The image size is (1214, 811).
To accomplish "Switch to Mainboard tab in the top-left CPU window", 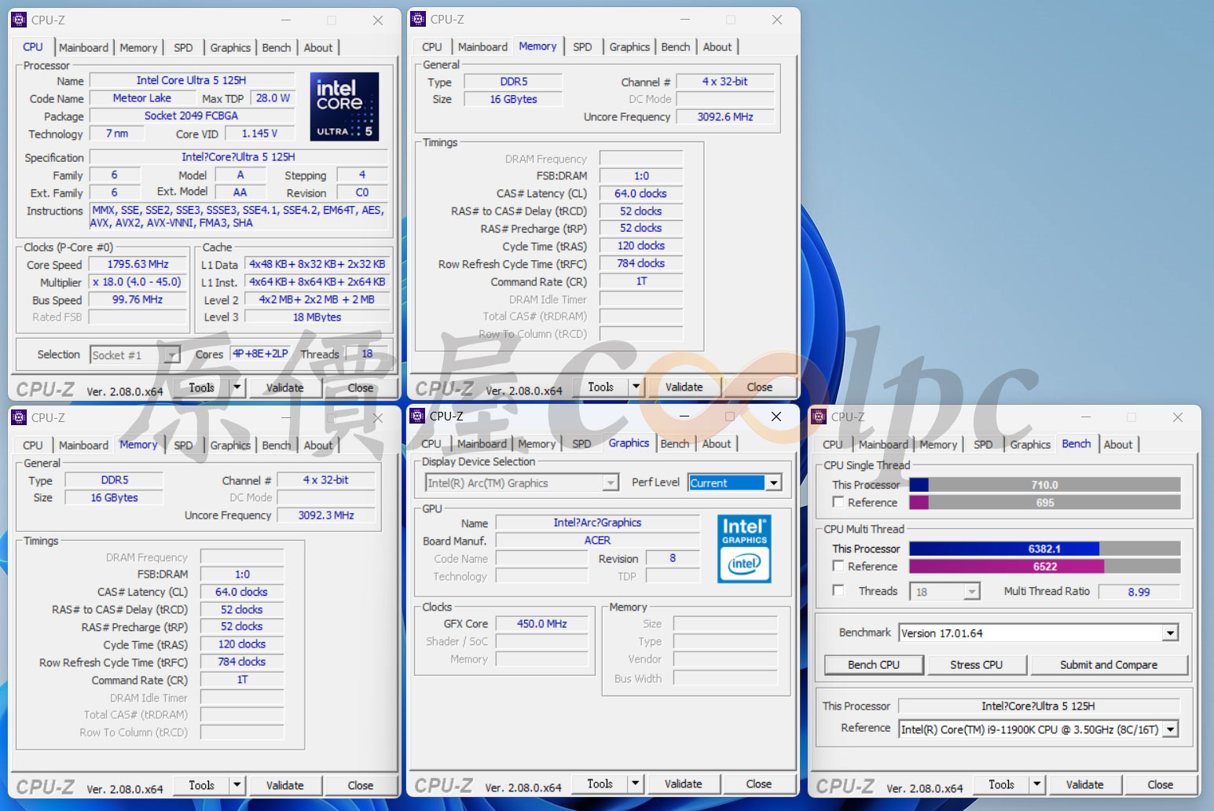I will tap(83, 47).
